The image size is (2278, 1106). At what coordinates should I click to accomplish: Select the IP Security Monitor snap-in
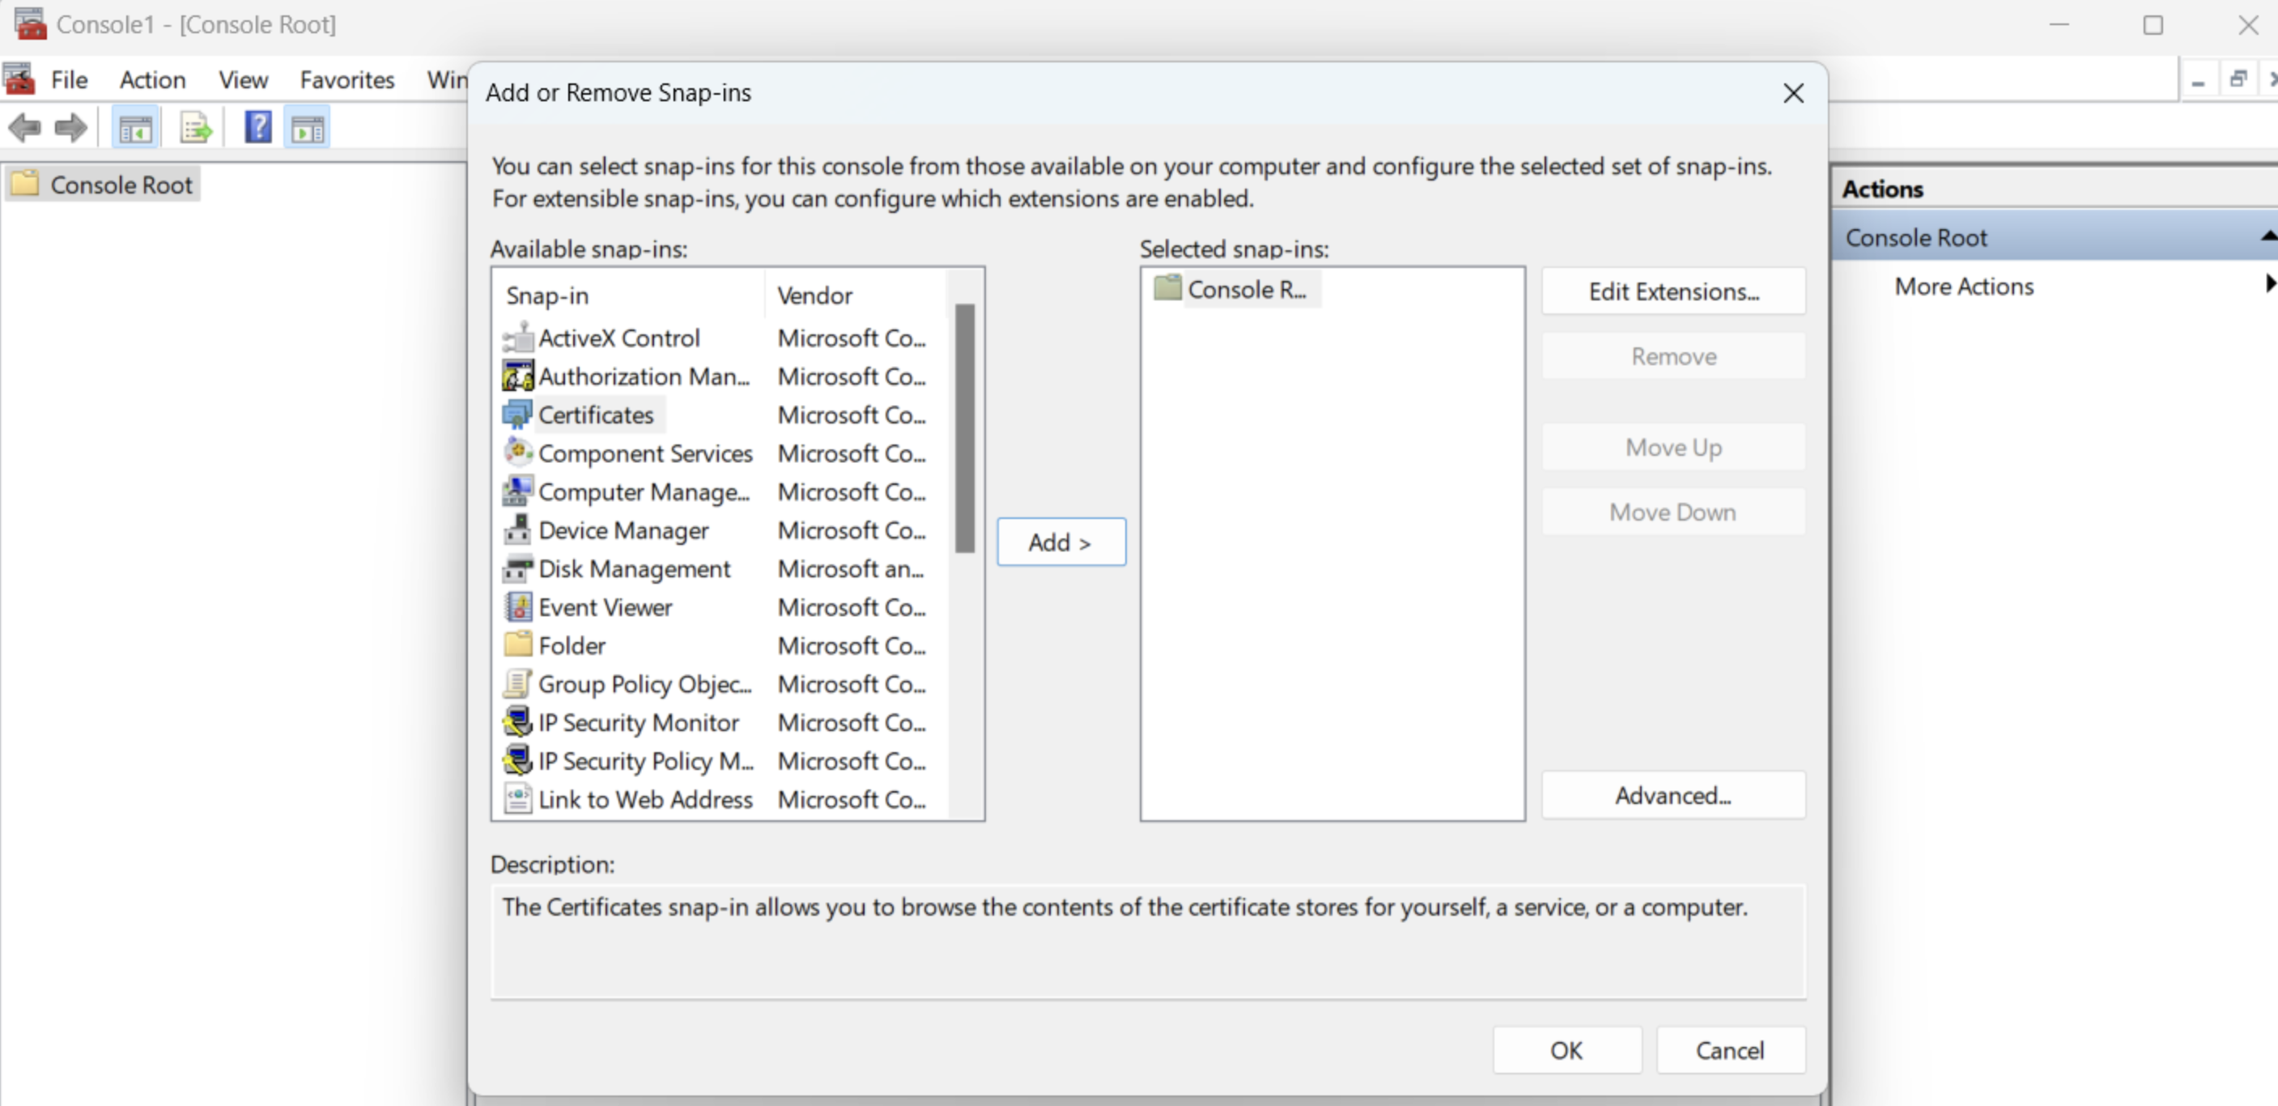tap(638, 723)
